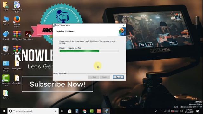
Task: Open the orange Camtasia recorder taskbar icon
Action: click(99, 111)
